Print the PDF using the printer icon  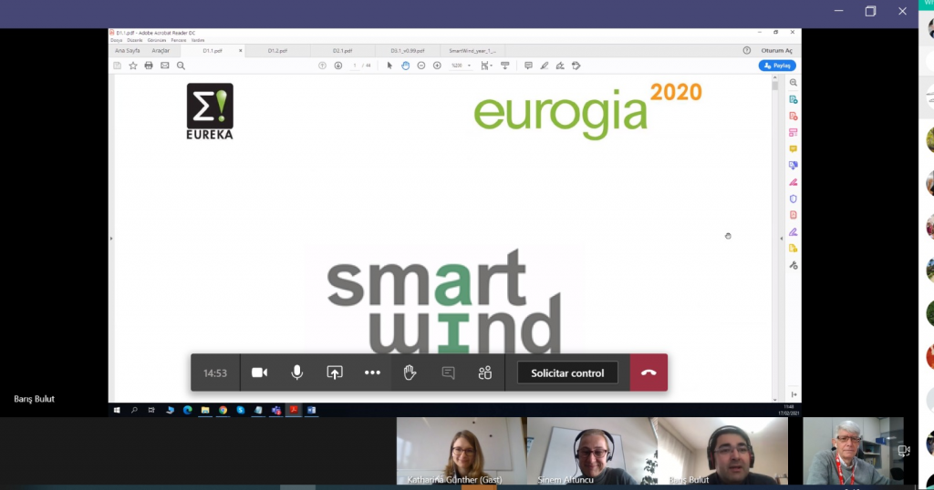click(x=149, y=66)
